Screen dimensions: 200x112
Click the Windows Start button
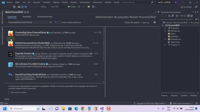tap(5, 109)
